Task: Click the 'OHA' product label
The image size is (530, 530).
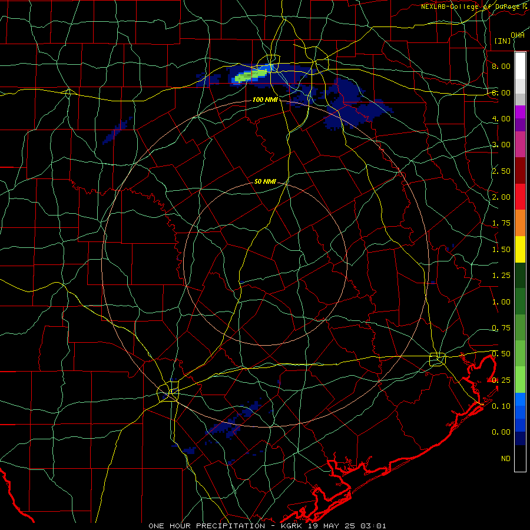Action: (518, 35)
